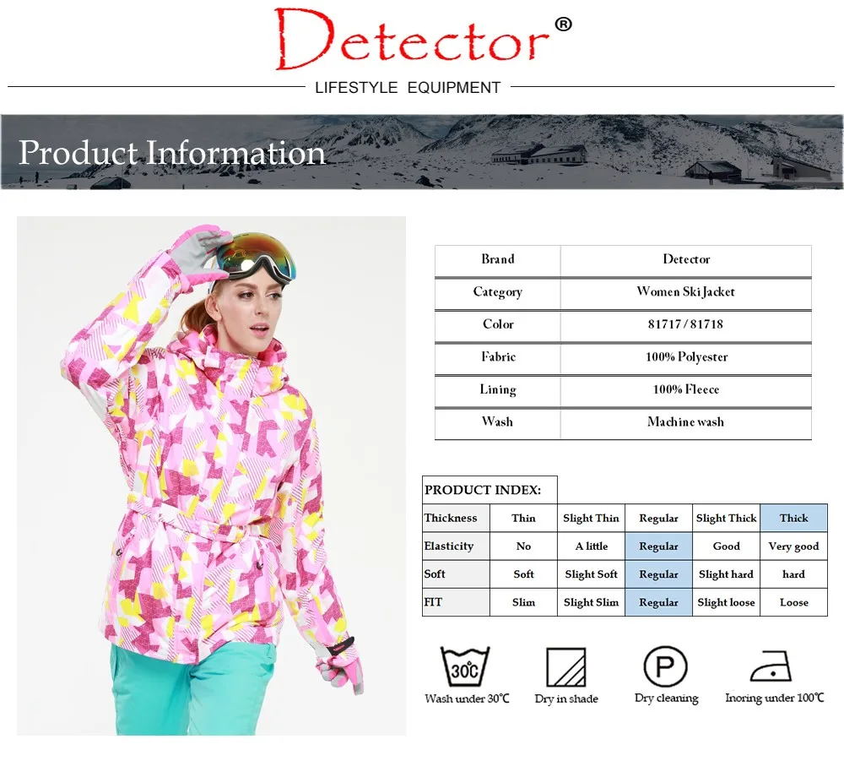Click the ironing under 100°C iron icon
Screen dimensions: 844x761
pyautogui.click(x=771, y=666)
